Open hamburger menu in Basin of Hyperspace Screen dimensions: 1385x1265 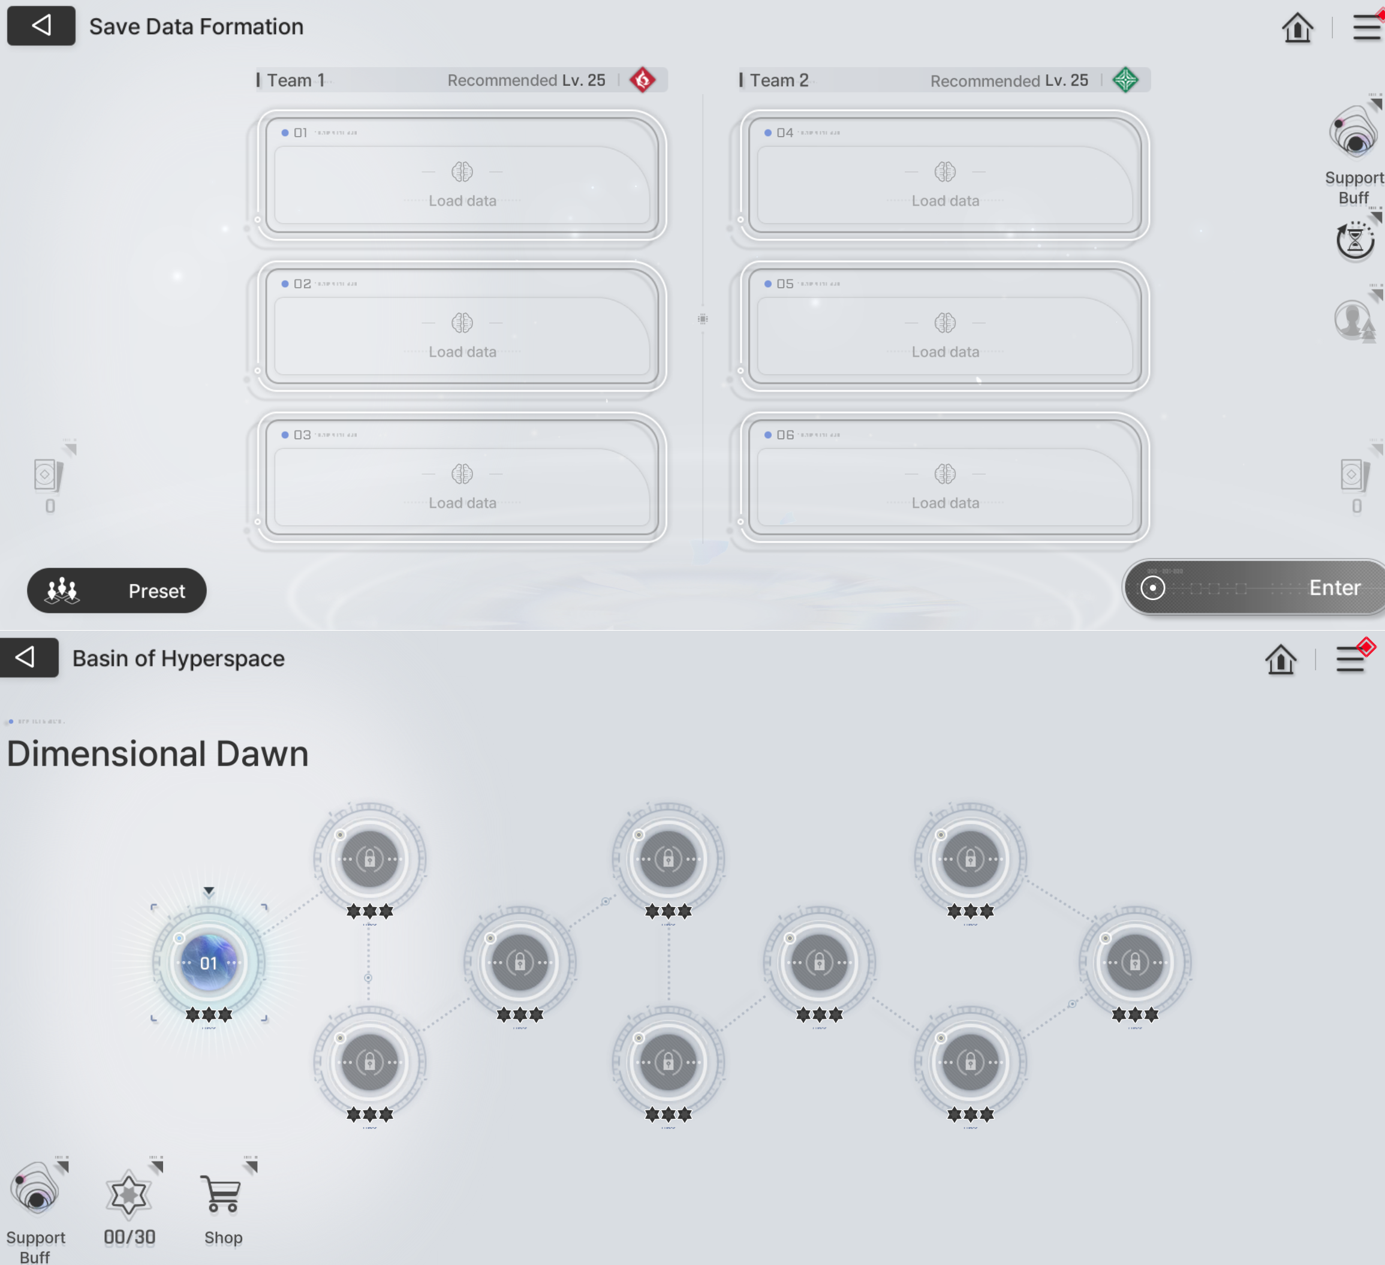pos(1350,659)
